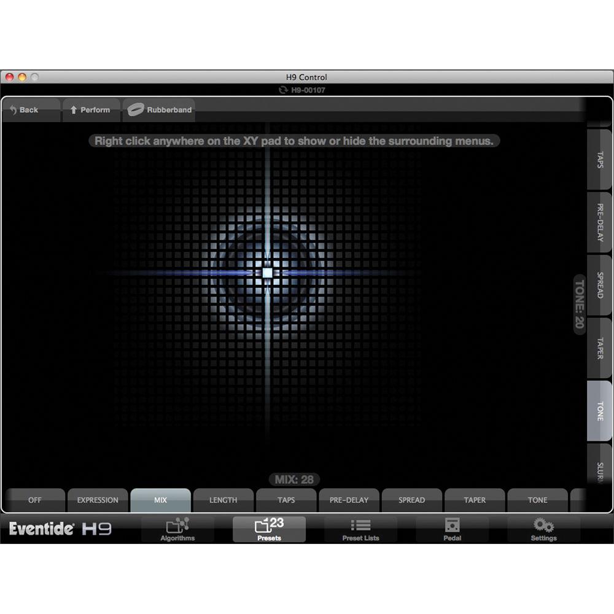Screen dimensions: 614x614
Task: Set X axis to OFF
Action: click(35, 500)
